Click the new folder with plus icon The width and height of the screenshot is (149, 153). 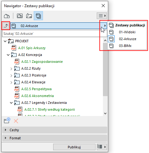[x=7, y=121]
